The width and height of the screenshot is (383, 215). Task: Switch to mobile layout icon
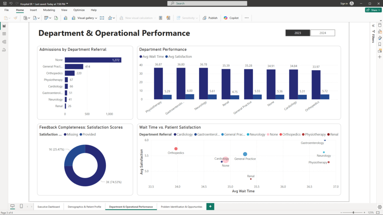pyautogui.click(x=21, y=206)
